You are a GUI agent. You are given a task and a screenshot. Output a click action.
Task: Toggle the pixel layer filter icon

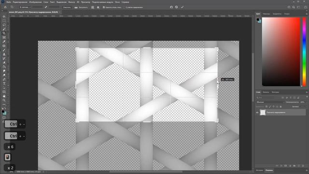pyautogui.click(x=283, y=98)
